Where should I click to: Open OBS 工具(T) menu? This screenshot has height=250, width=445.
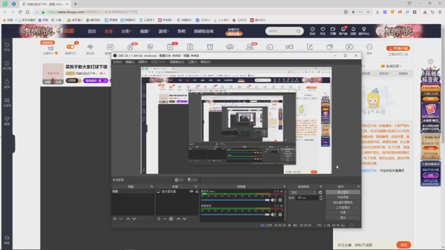coord(192,62)
